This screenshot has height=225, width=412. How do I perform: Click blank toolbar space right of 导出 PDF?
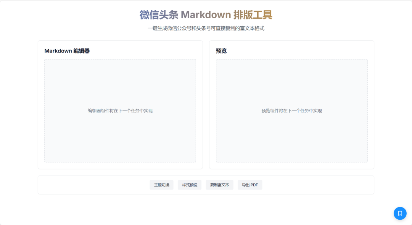coord(317,185)
